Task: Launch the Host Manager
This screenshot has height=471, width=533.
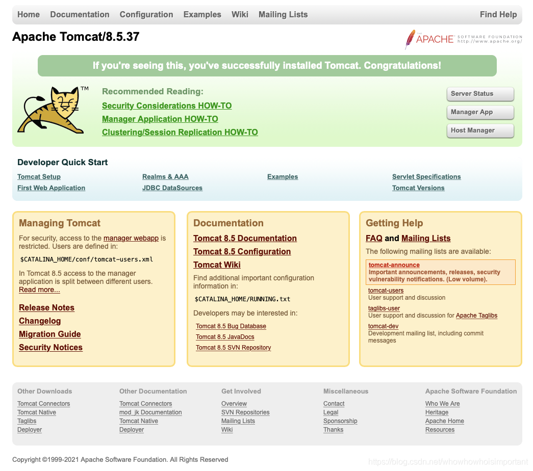Action: click(479, 130)
